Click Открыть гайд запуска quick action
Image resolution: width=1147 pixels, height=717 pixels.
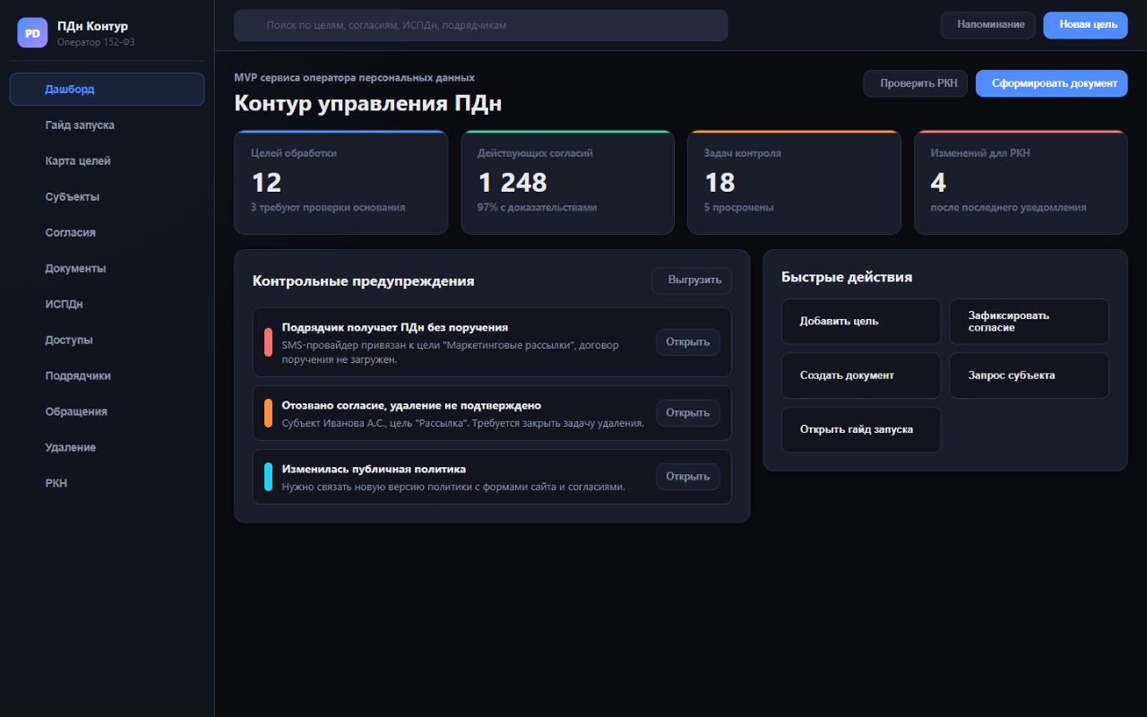tap(861, 429)
